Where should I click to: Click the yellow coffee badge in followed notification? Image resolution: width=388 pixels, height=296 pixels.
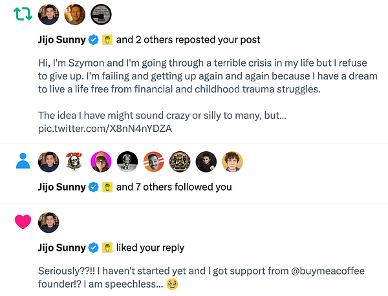(x=108, y=187)
